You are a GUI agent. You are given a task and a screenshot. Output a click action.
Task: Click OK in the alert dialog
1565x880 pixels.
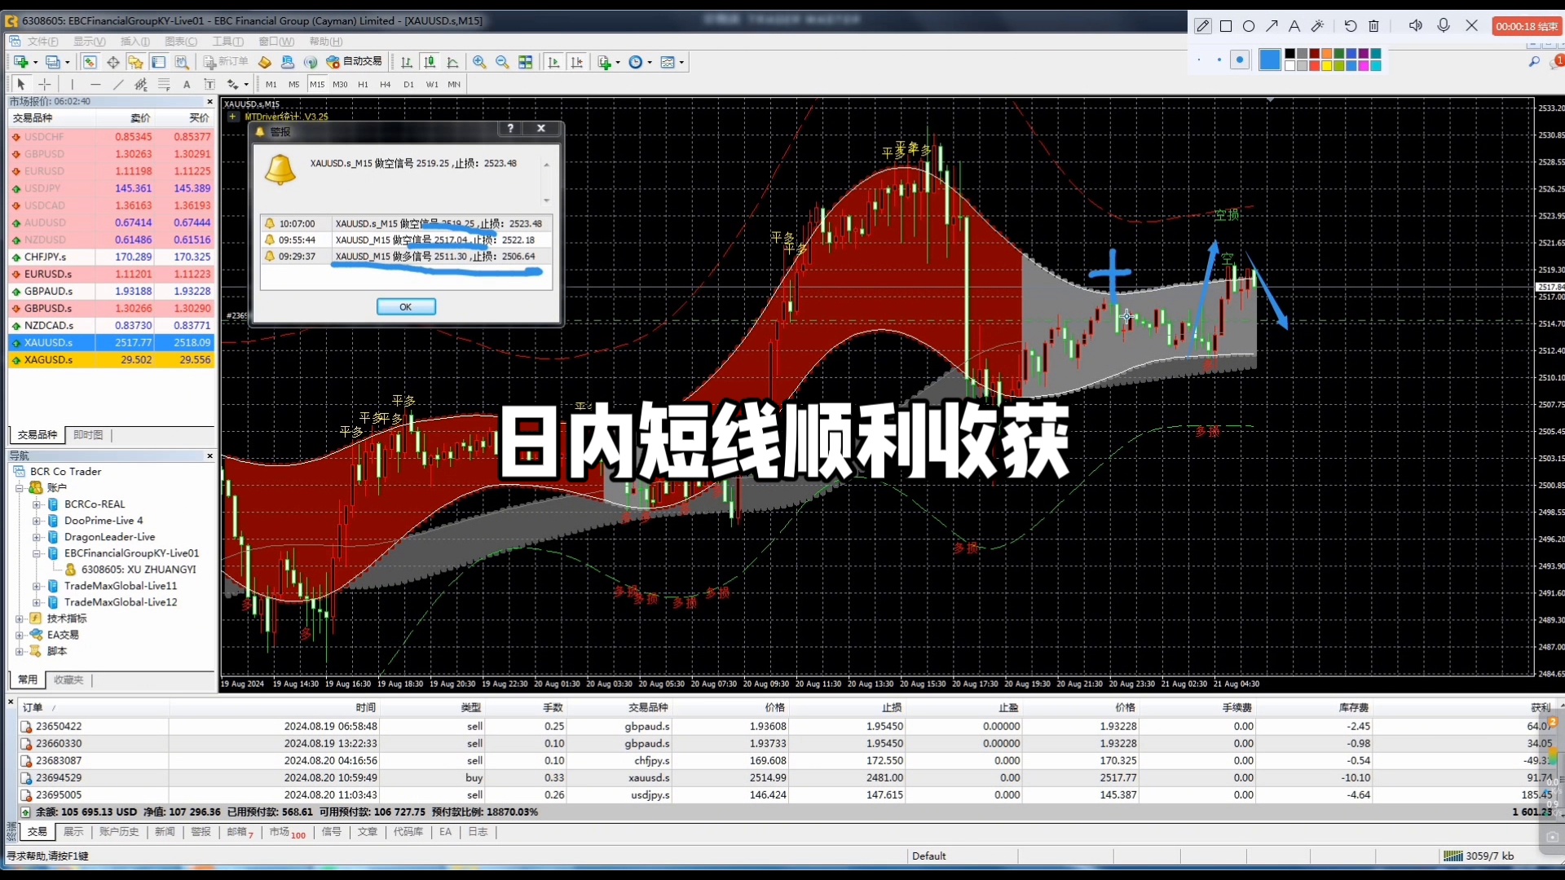click(x=406, y=306)
